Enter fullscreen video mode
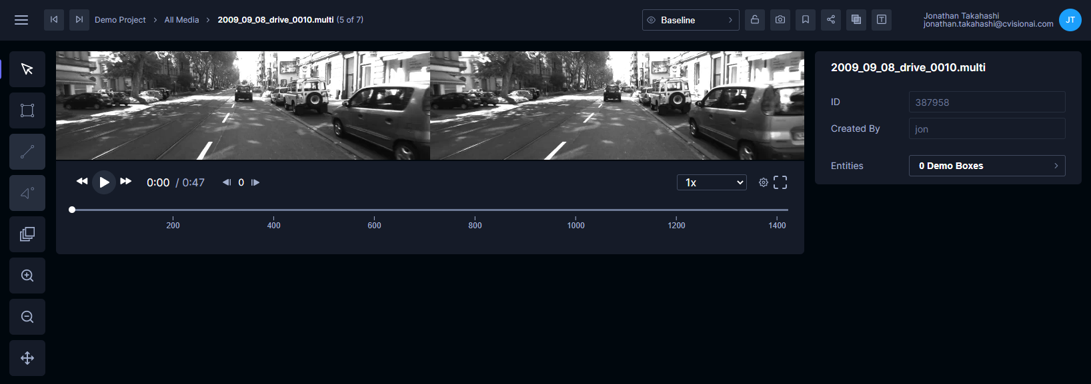This screenshot has height=384, width=1091. (x=780, y=182)
